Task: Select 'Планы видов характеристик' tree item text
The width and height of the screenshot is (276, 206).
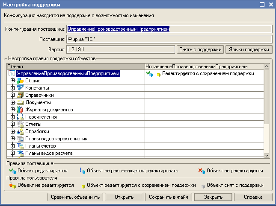Action: [56, 139]
